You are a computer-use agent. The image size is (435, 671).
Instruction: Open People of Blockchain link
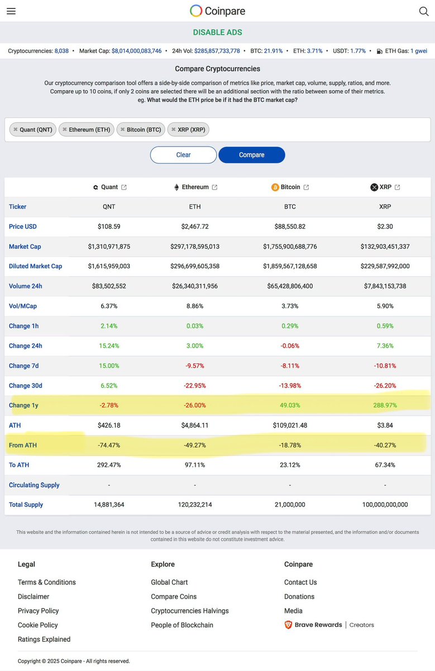pos(182,625)
